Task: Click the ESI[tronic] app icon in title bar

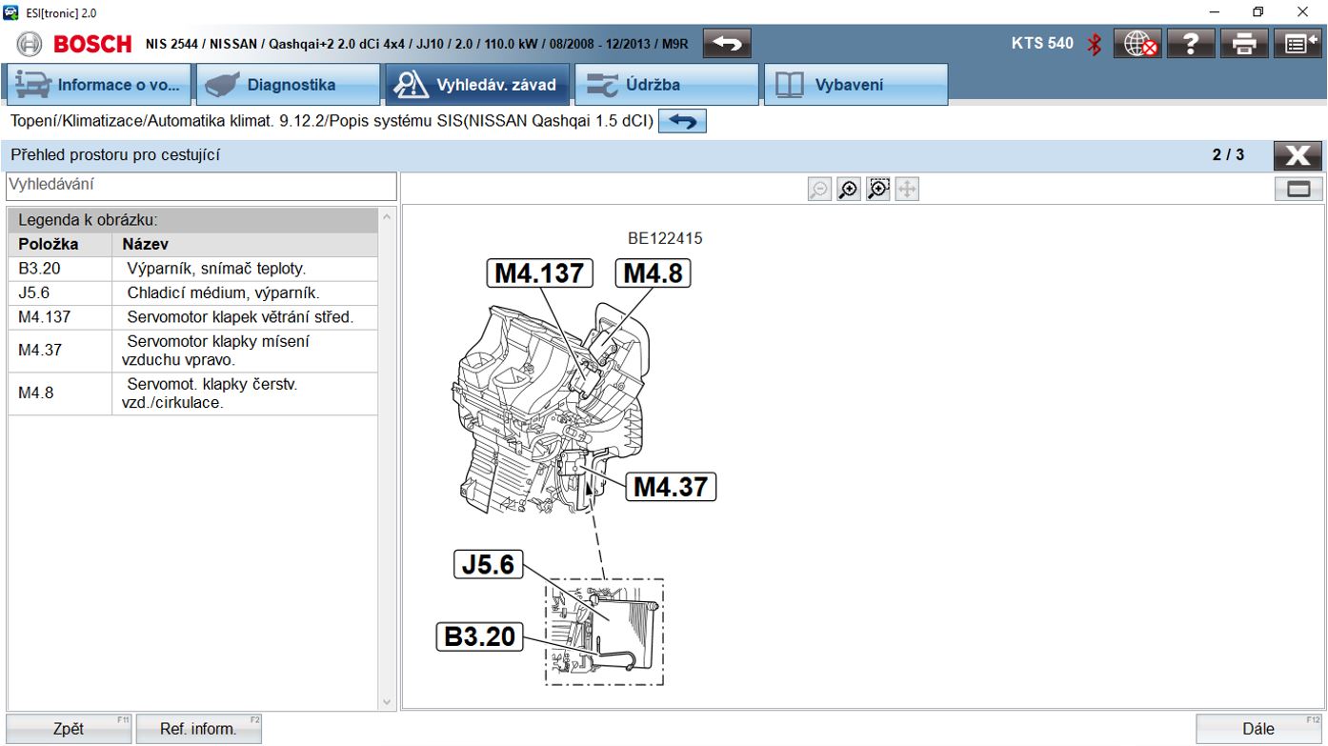Action: point(11,12)
